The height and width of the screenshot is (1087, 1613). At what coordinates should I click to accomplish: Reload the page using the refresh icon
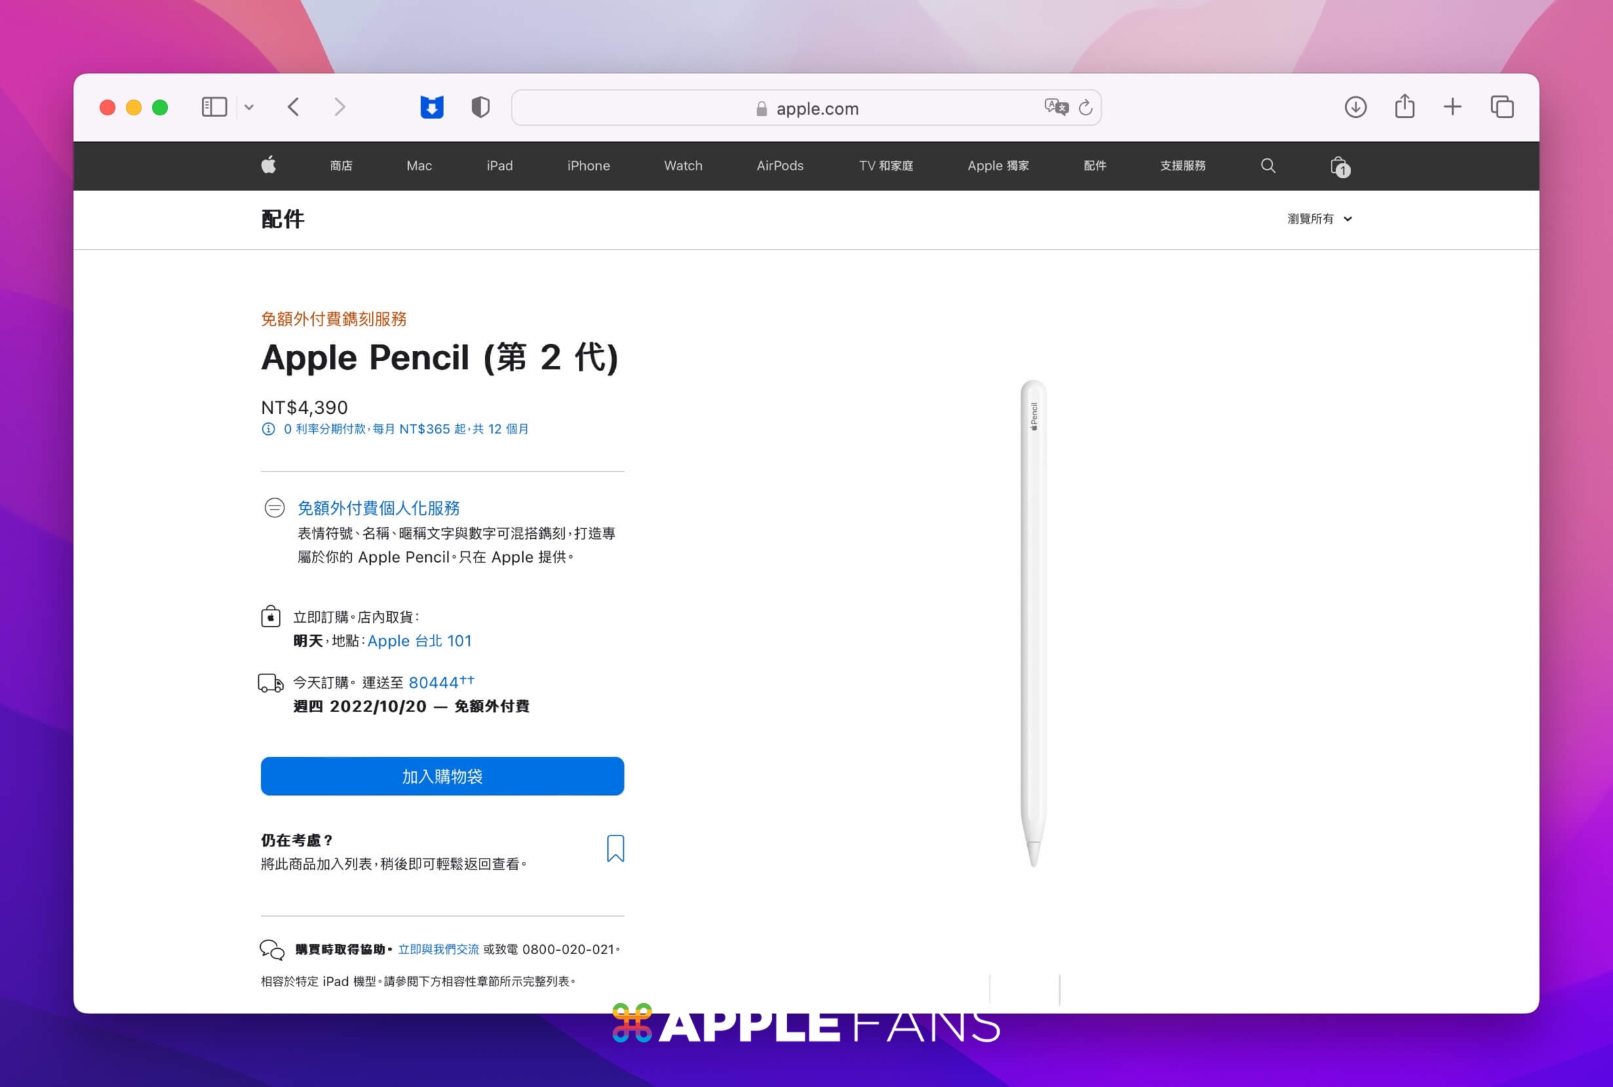1086,107
